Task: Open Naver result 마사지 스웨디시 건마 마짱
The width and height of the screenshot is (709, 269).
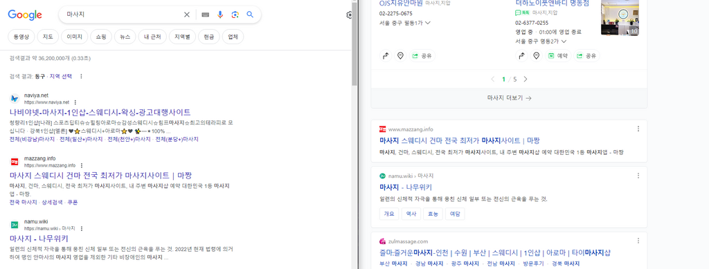Action: (x=460, y=140)
